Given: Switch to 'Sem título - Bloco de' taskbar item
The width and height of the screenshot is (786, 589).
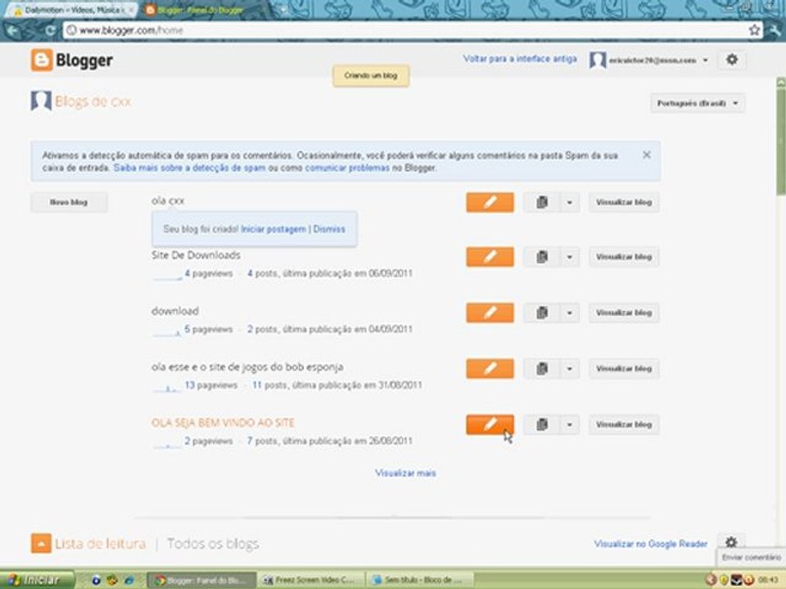Looking at the screenshot, I should [x=419, y=580].
